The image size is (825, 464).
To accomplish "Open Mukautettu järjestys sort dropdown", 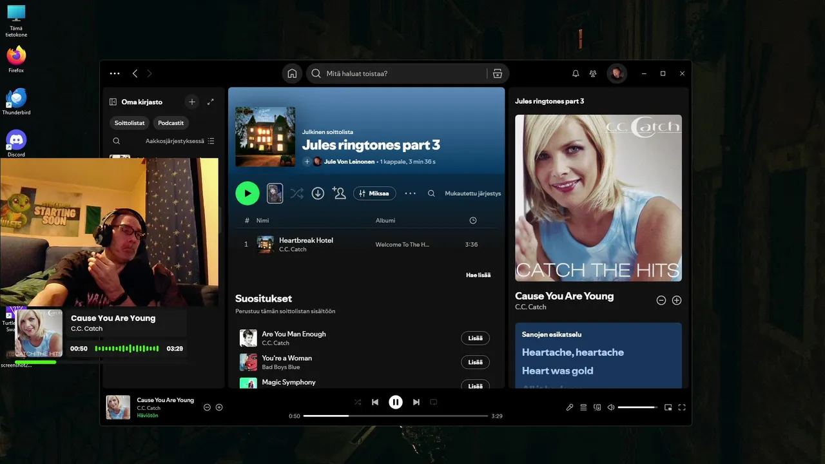I will pyautogui.click(x=472, y=193).
